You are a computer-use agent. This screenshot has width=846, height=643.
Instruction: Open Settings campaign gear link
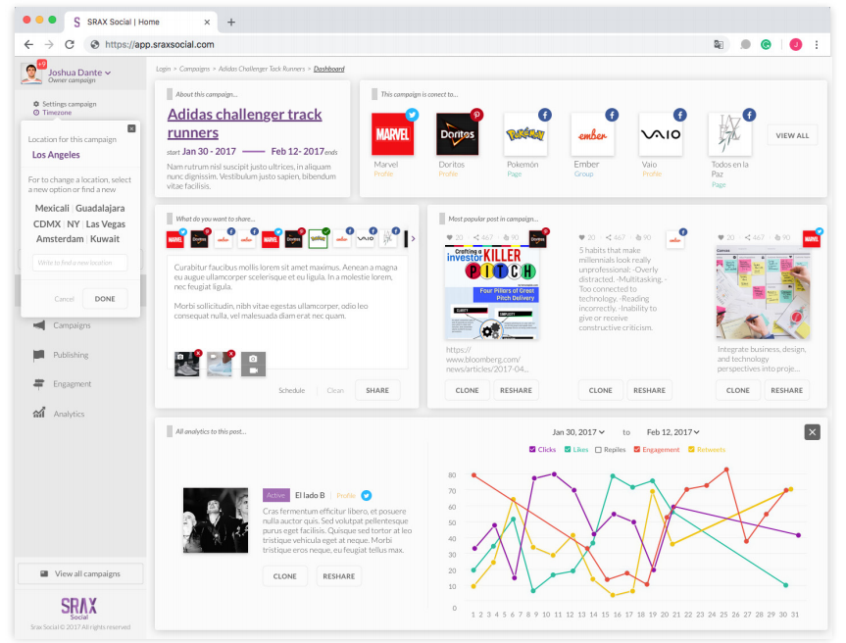pos(65,104)
